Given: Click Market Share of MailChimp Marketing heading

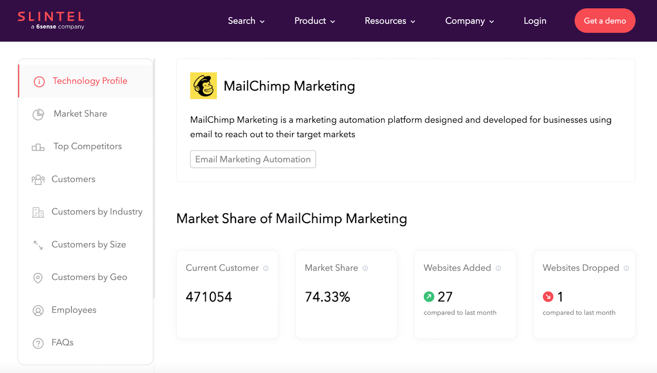Looking at the screenshot, I should point(292,219).
